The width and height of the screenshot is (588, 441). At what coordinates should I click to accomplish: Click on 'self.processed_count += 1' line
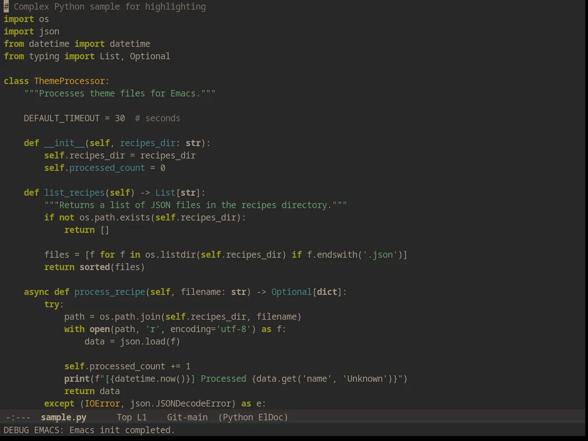[x=127, y=366]
